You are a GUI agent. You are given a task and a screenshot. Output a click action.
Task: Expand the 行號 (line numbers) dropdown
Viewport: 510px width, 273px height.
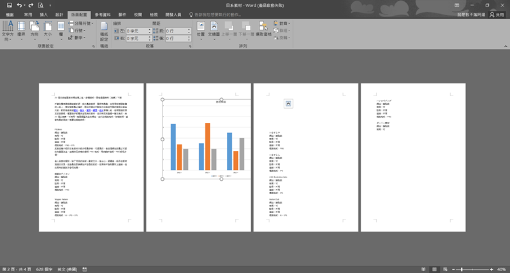[x=79, y=31]
